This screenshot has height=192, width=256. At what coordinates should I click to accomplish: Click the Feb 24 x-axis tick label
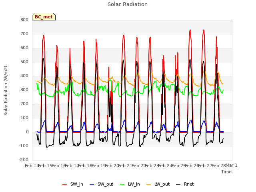165,166
